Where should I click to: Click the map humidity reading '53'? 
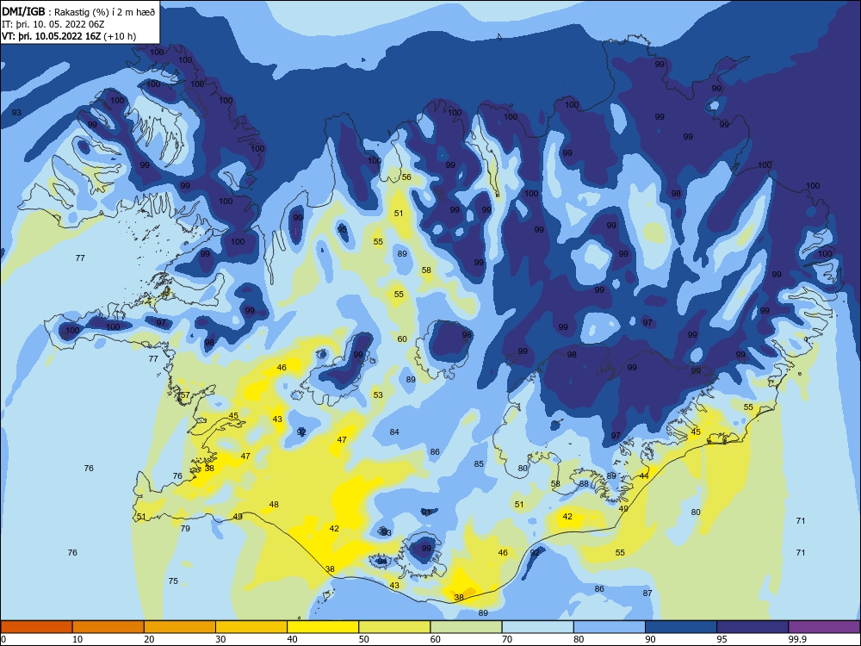(378, 395)
